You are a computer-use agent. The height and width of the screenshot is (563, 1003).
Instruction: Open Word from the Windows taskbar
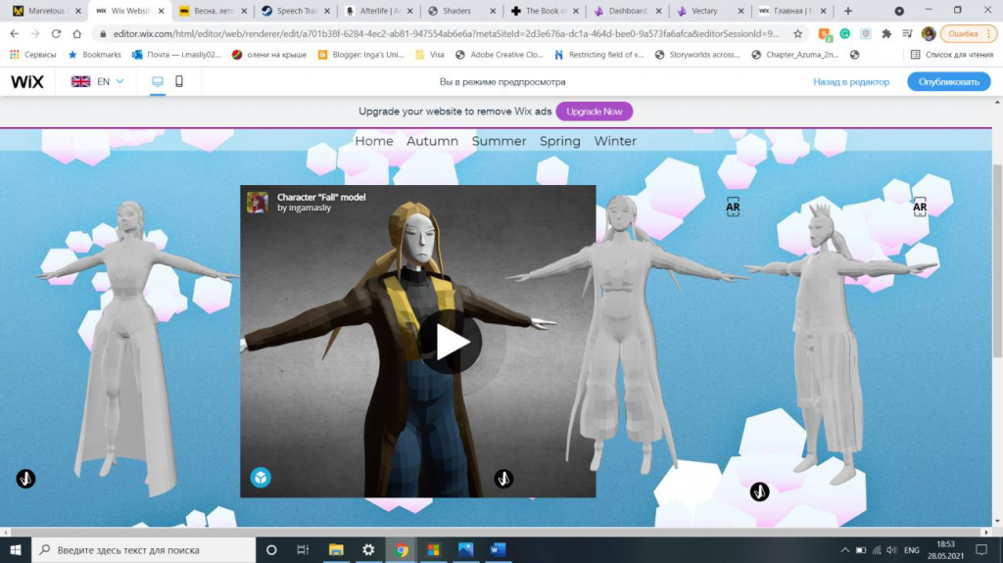[497, 549]
